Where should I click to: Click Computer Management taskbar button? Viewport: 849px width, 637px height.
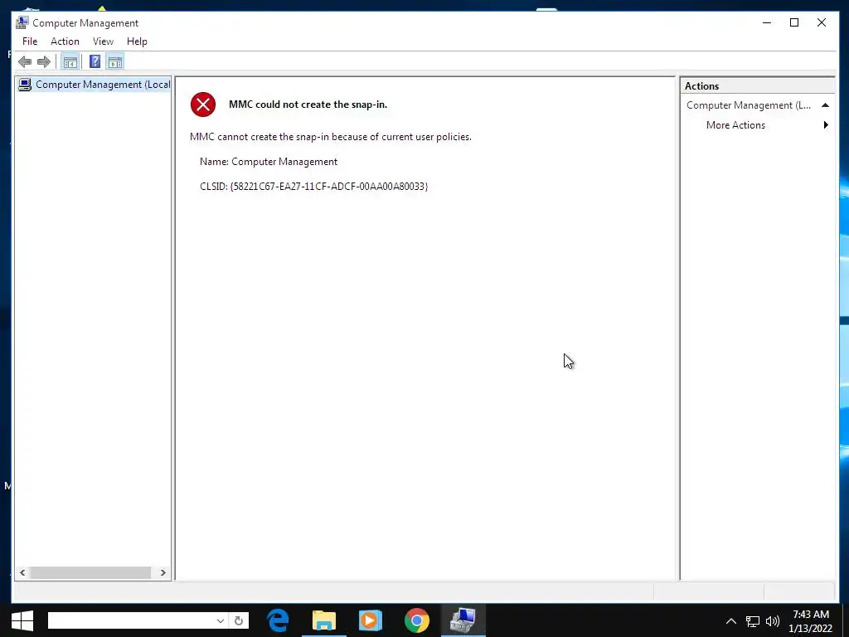point(463,620)
